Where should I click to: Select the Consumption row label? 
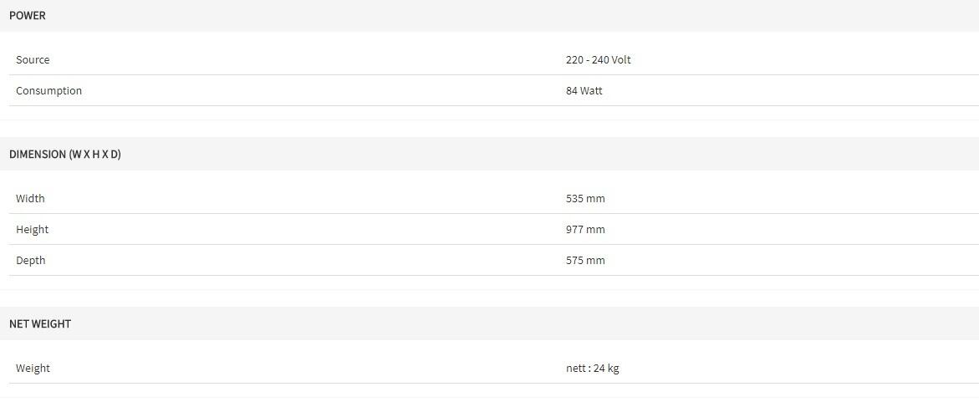tap(48, 90)
